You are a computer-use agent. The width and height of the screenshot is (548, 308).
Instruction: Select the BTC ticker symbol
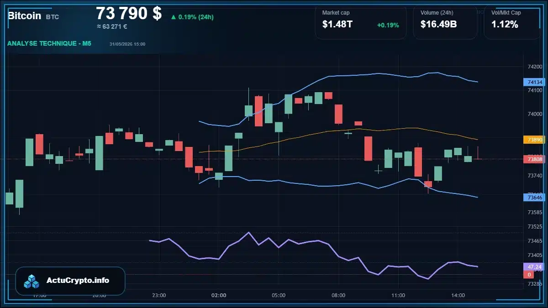click(x=53, y=17)
